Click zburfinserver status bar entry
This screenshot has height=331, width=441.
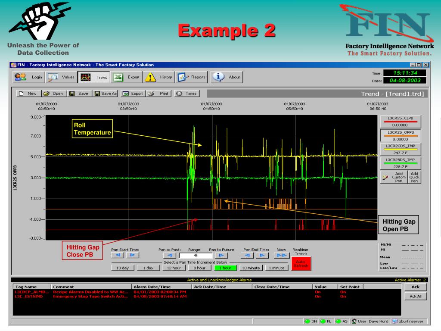409,322
